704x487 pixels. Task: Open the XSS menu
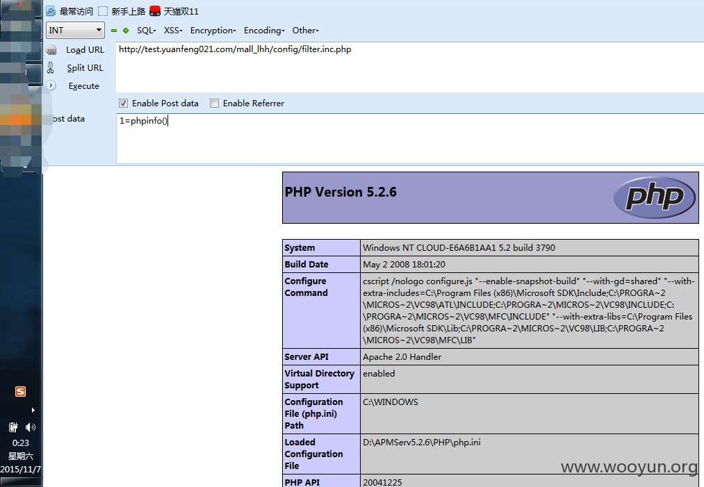(x=173, y=31)
